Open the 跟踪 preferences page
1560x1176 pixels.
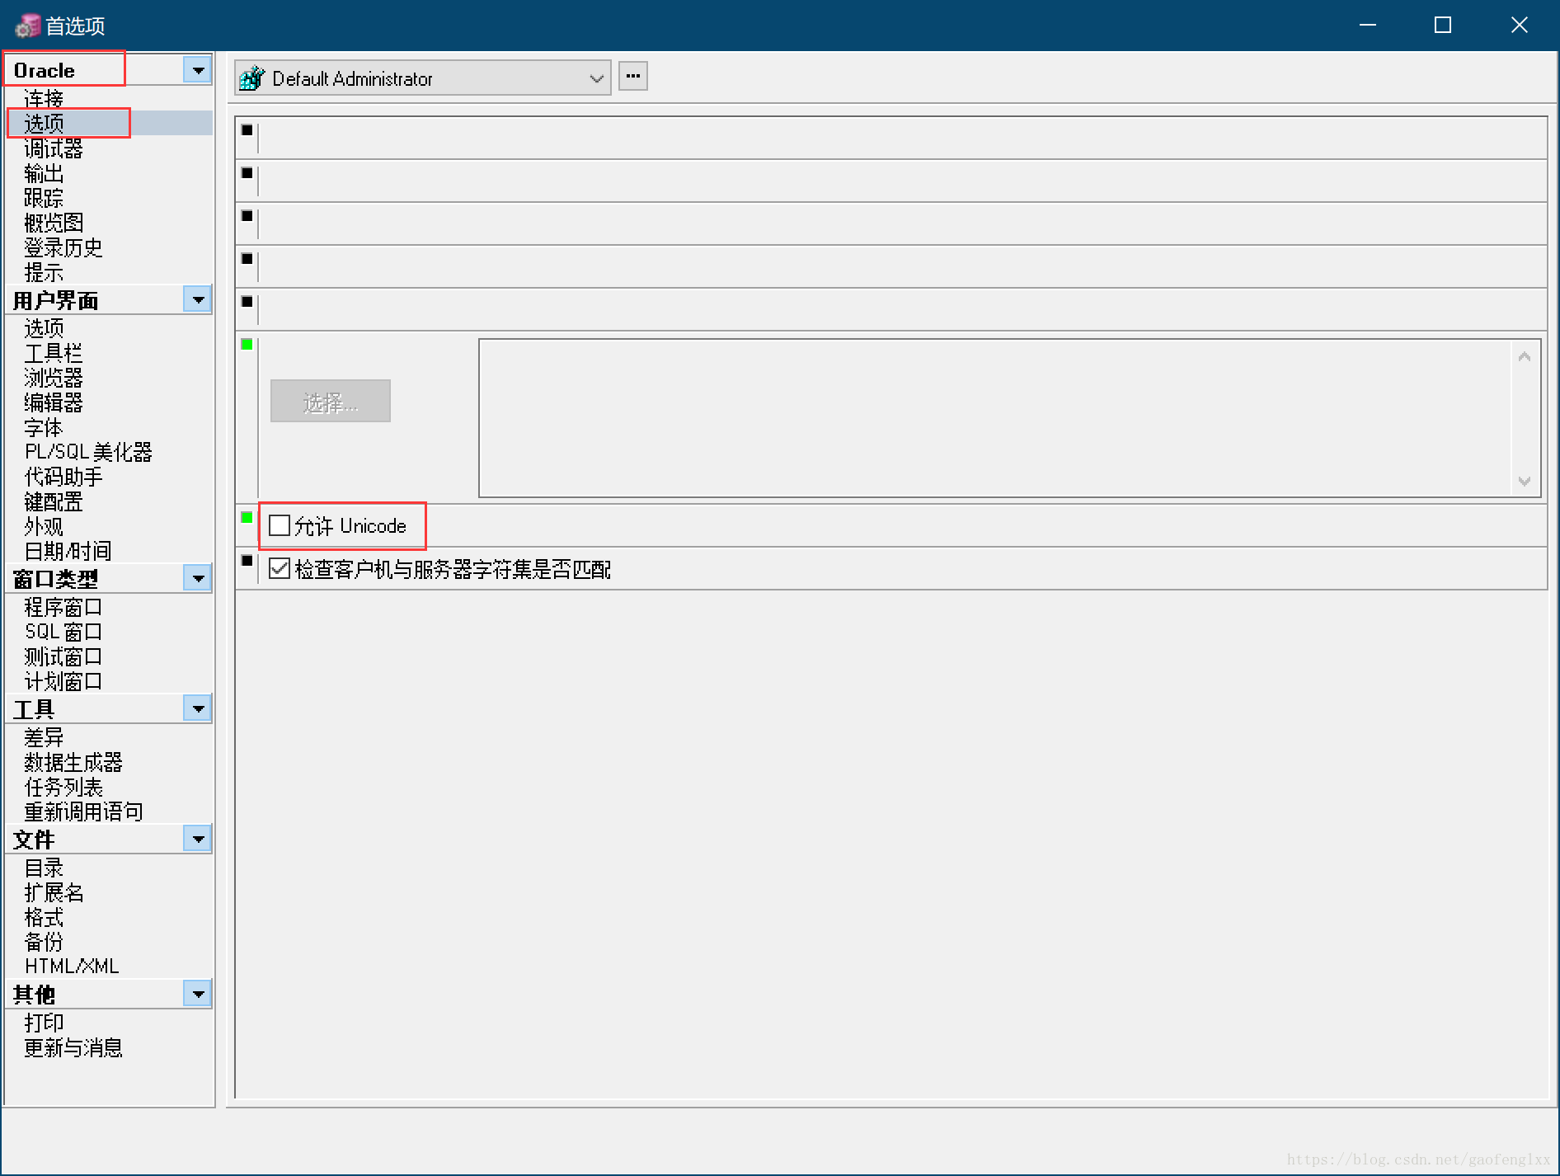44,198
